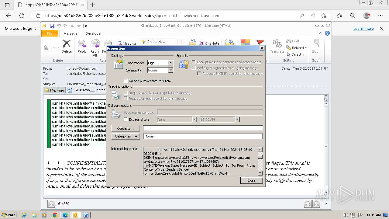Click the Delete message icon
The width and height of the screenshot is (389, 219).
point(67,46)
